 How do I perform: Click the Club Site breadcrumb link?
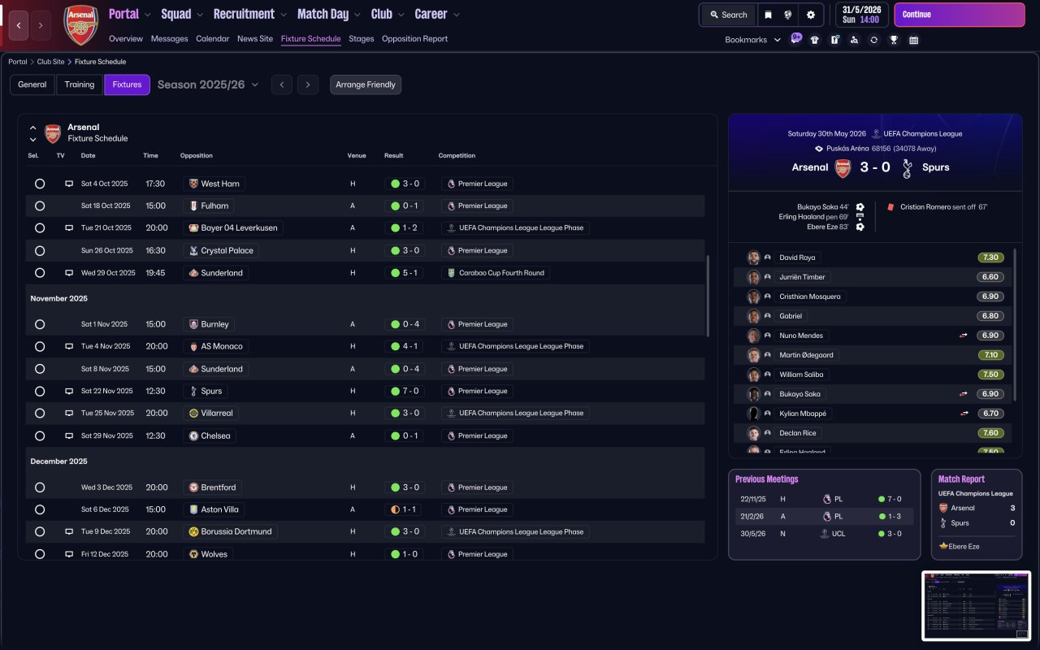[x=50, y=62]
